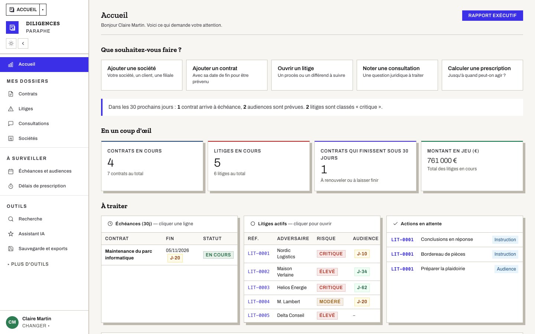This screenshot has height=334, width=535.
Task: Click the ÉLEVÉ badge for Maison Verlaine
Action: [x=327, y=272]
